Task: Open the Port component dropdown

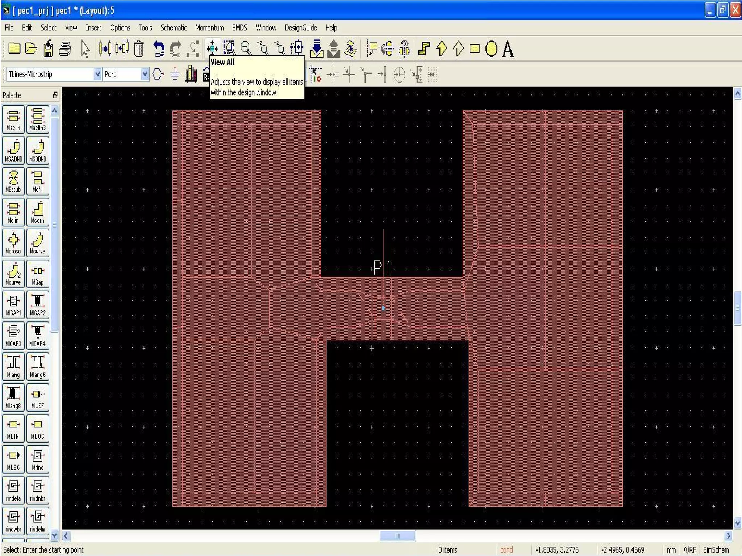Action: (x=145, y=75)
